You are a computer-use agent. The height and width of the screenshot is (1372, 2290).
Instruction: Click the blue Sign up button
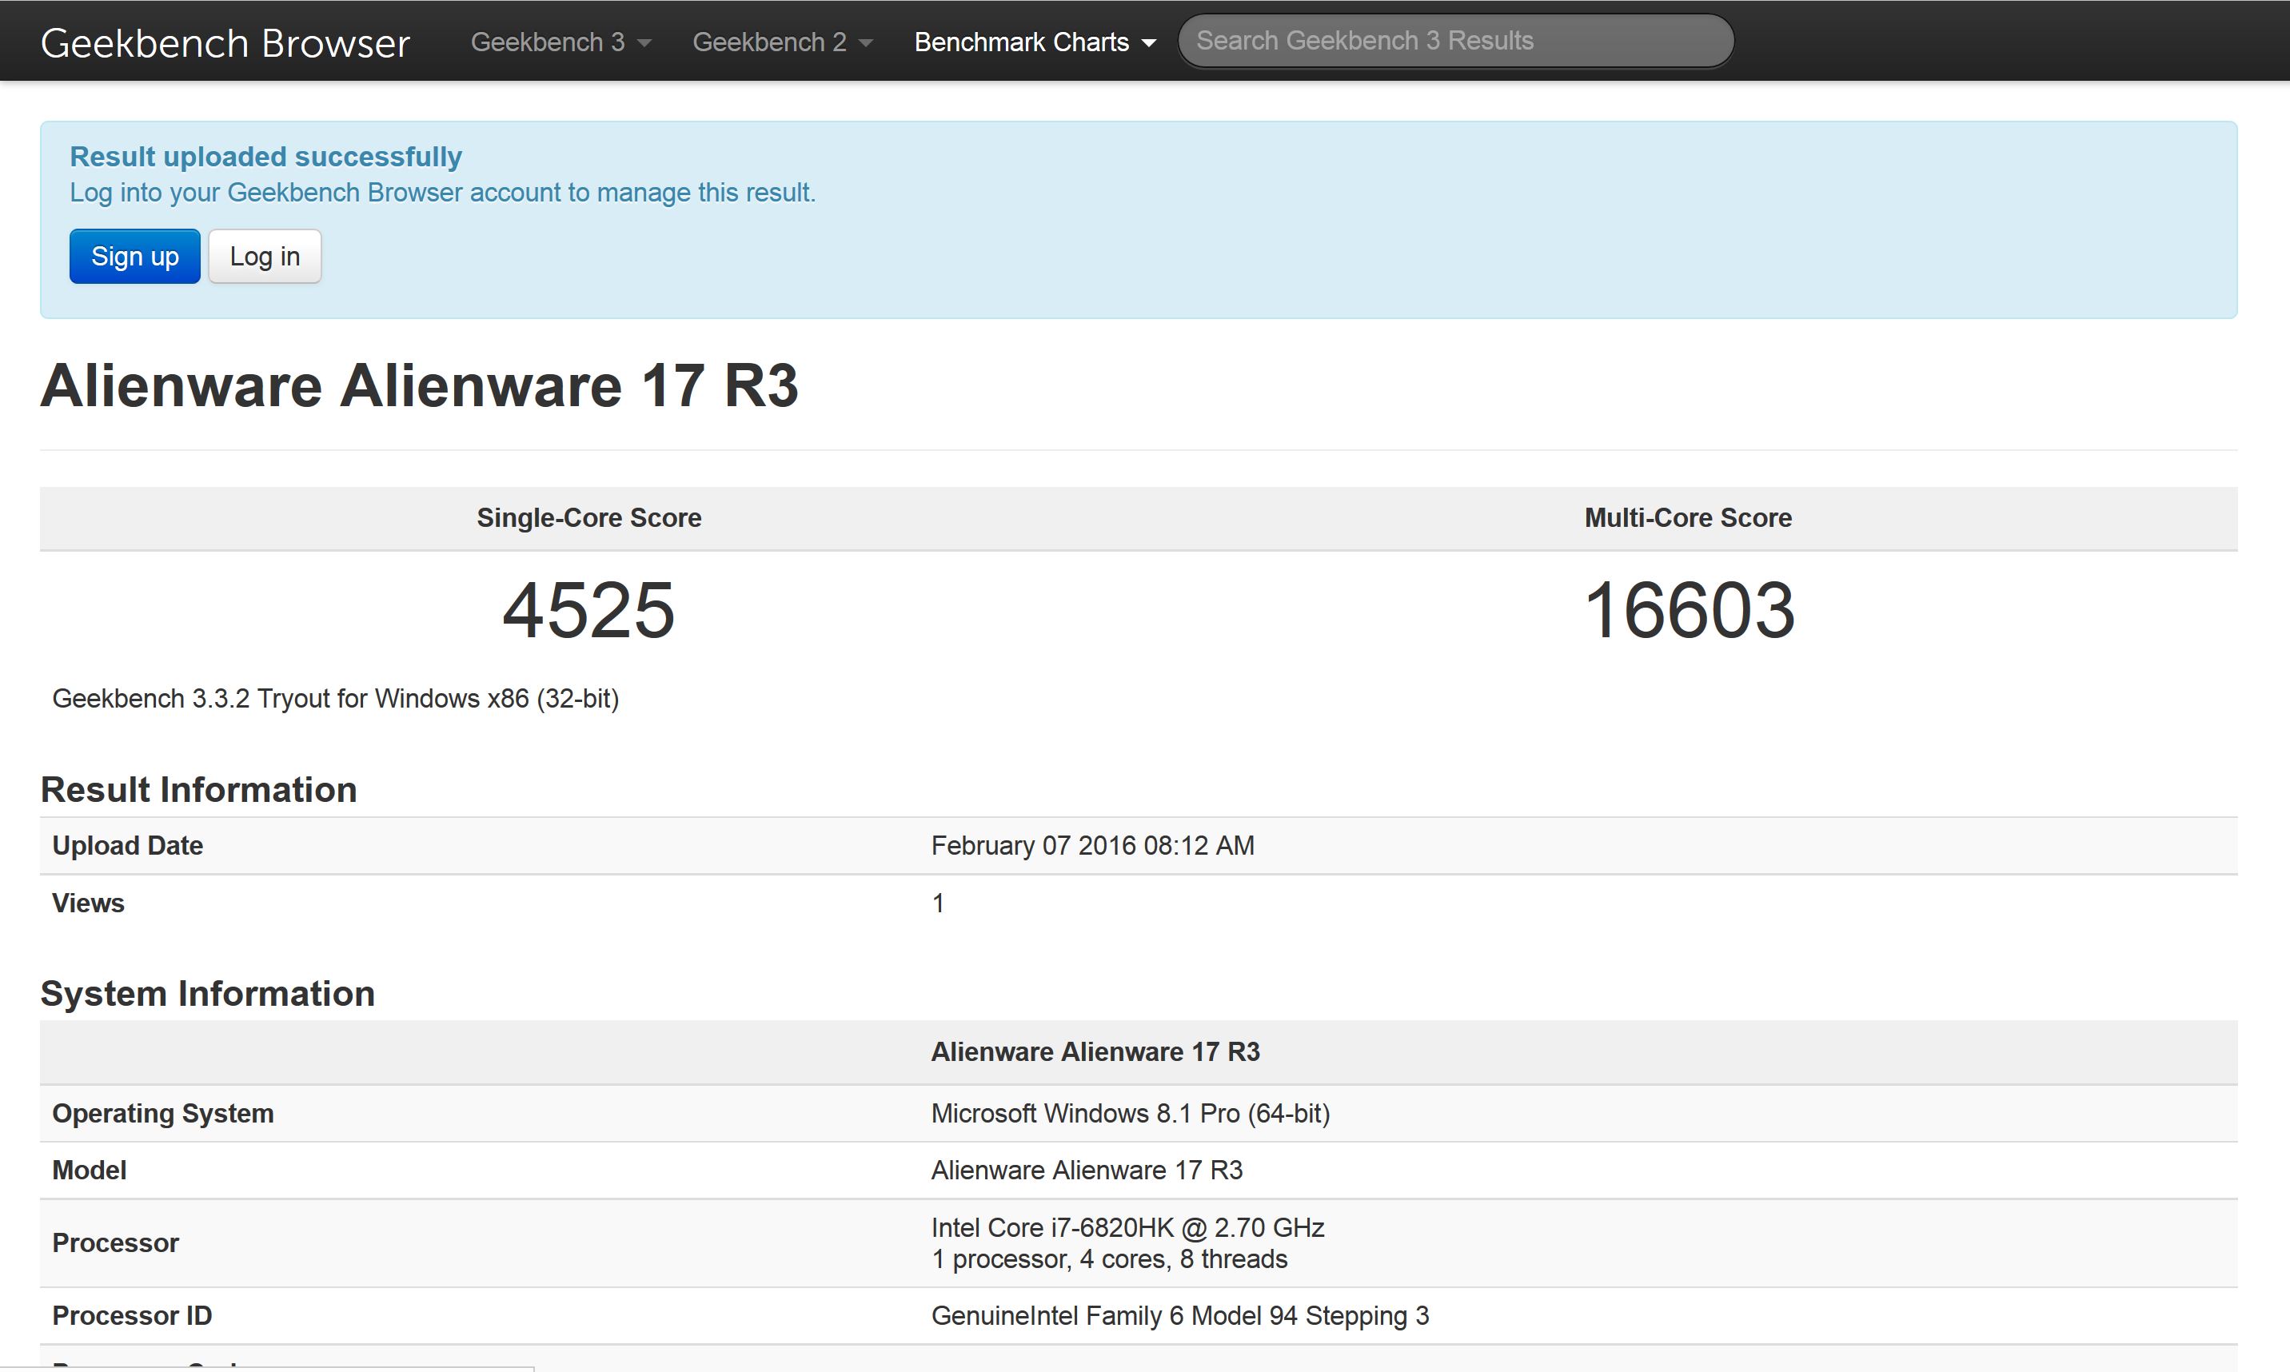tap(135, 256)
